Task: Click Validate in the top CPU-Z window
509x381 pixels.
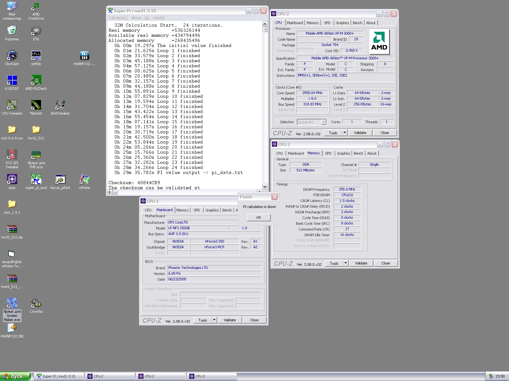Action: click(360, 133)
